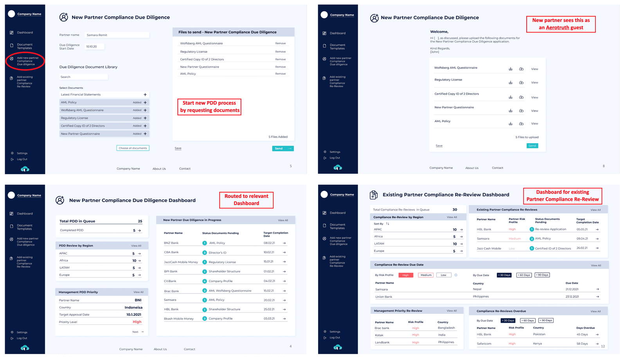Viewport: 626px width, 358px height.
Task: Select the Medium risk profile filter
Action: pyautogui.click(x=426, y=275)
